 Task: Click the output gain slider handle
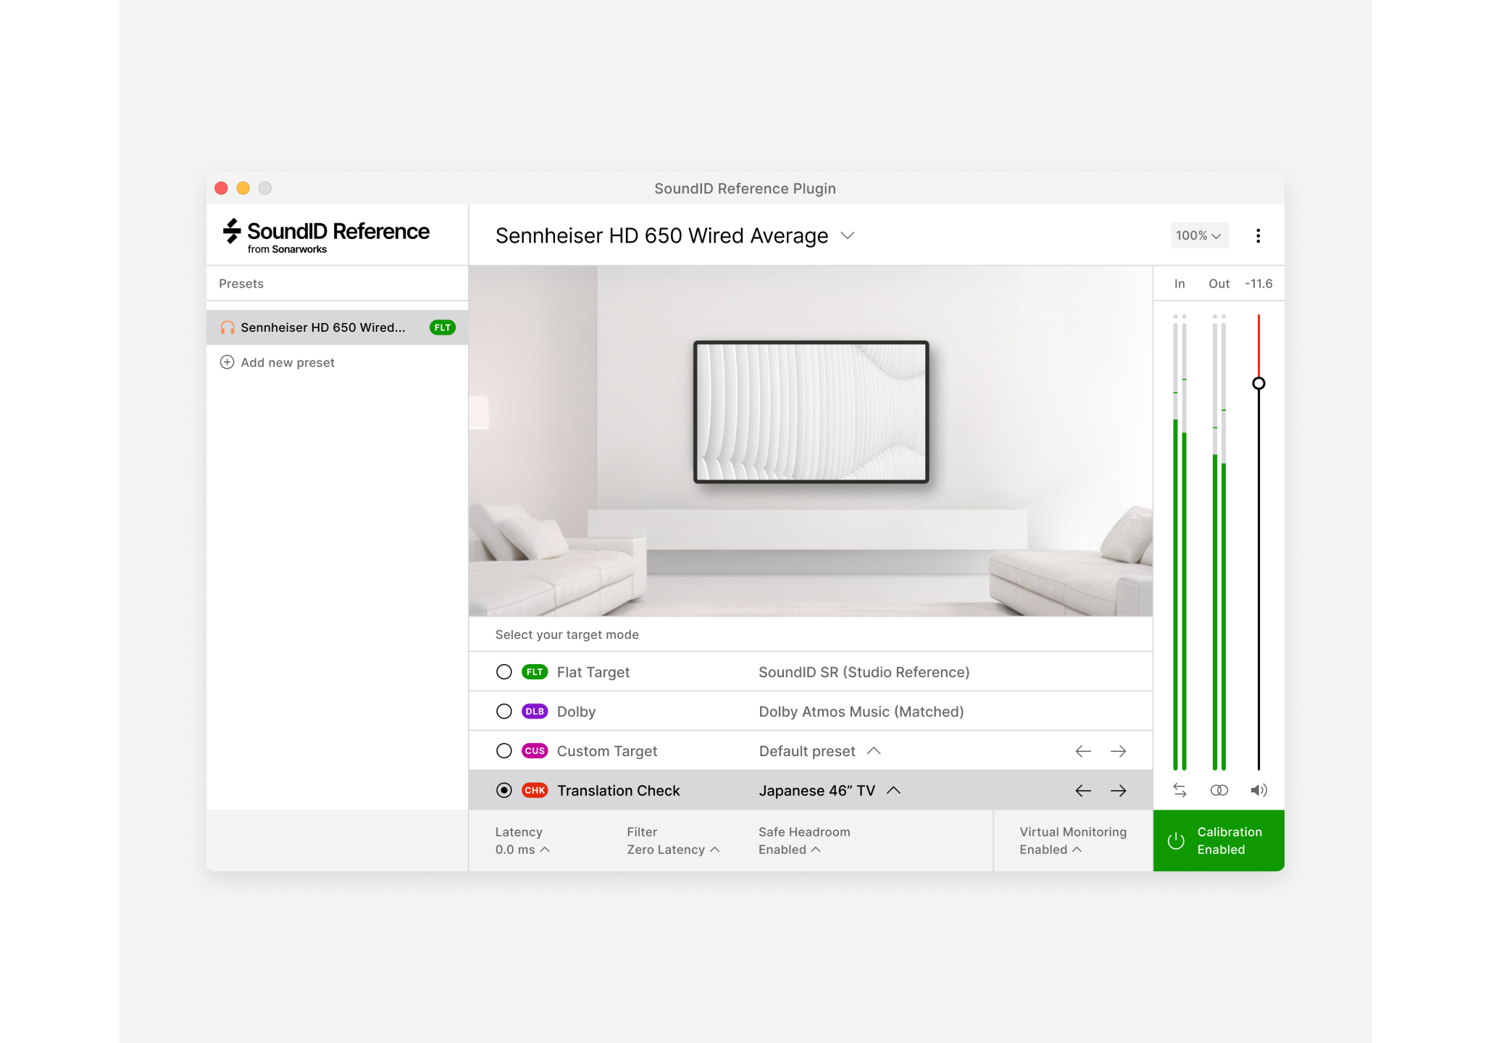coord(1259,383)
